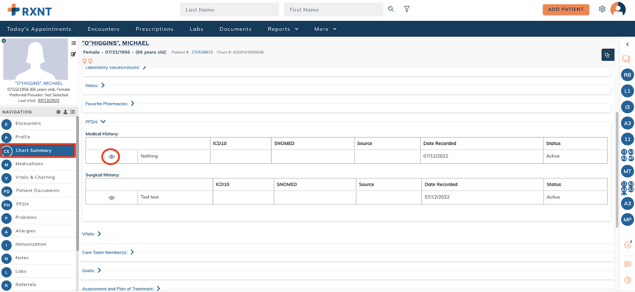Open the filter funnel icon
Image resolution: width=635 pixels, height=292 pixels.
coord(407,9)
